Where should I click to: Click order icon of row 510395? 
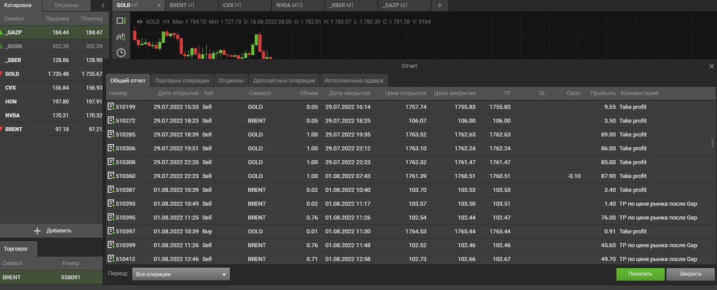(x=111, y=217)
